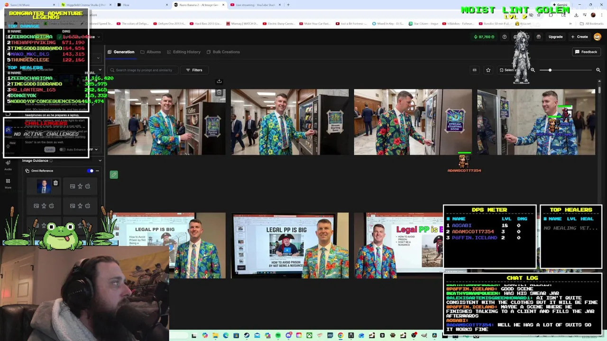Open the Audio sidebar item

tap(8, 165)
